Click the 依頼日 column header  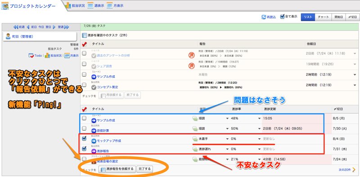[x=311, y=44]
